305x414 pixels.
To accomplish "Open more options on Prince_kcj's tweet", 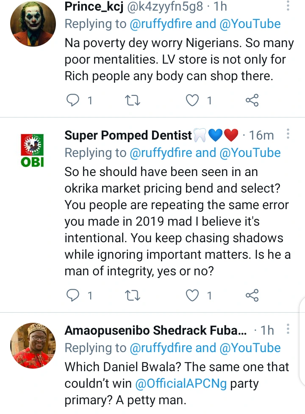I will tap(288, 6).
